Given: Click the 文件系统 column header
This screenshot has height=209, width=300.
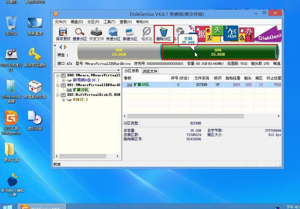Looking at the screenshot, I should point(202,78).
